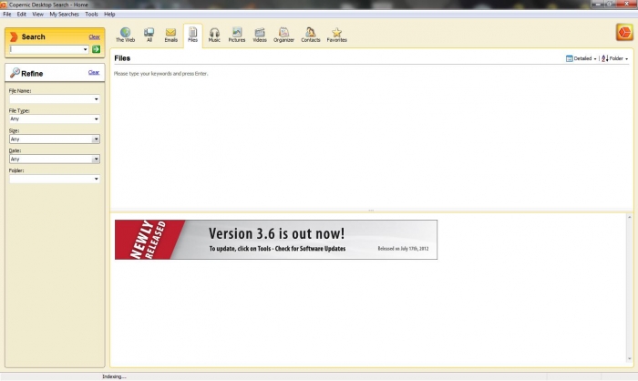Open the My Searches menu
Image resolution: width=638 pixels, height=381 pixels.
click(65, 15)
